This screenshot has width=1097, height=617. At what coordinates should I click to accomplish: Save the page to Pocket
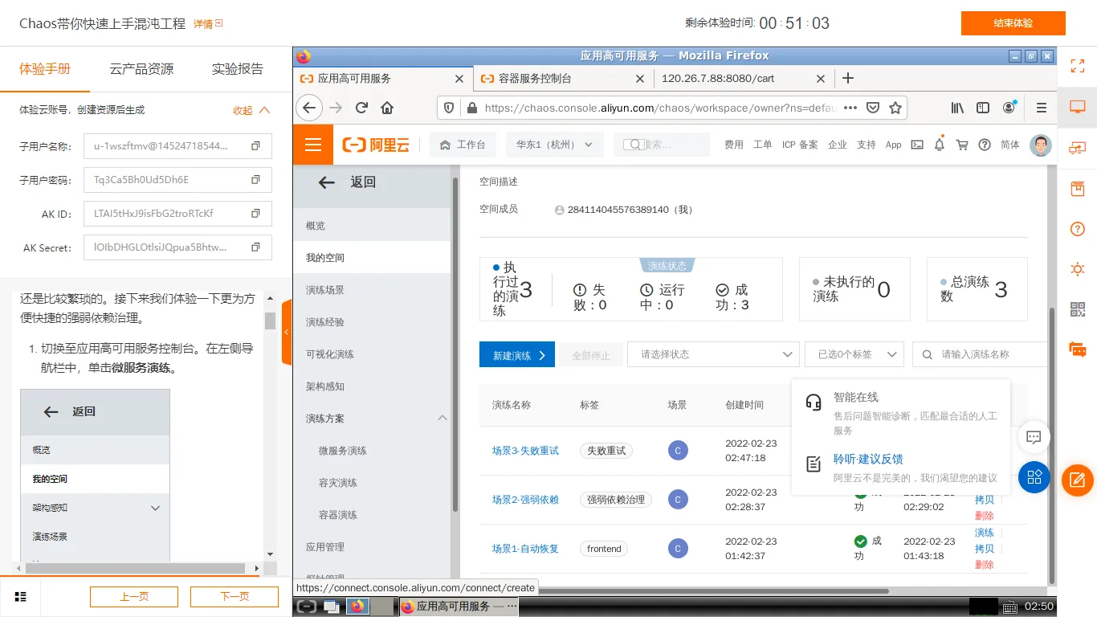pos(873,108)
